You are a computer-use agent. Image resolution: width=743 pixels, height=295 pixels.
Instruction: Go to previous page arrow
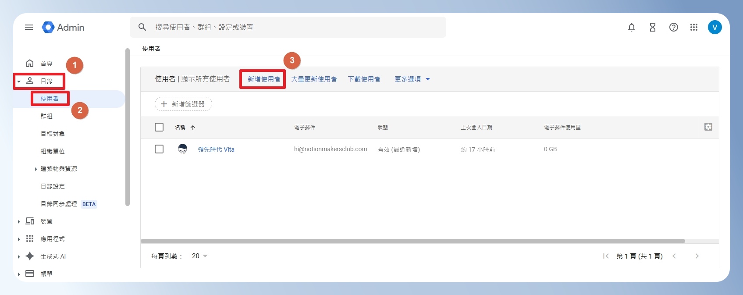point(674,256)
